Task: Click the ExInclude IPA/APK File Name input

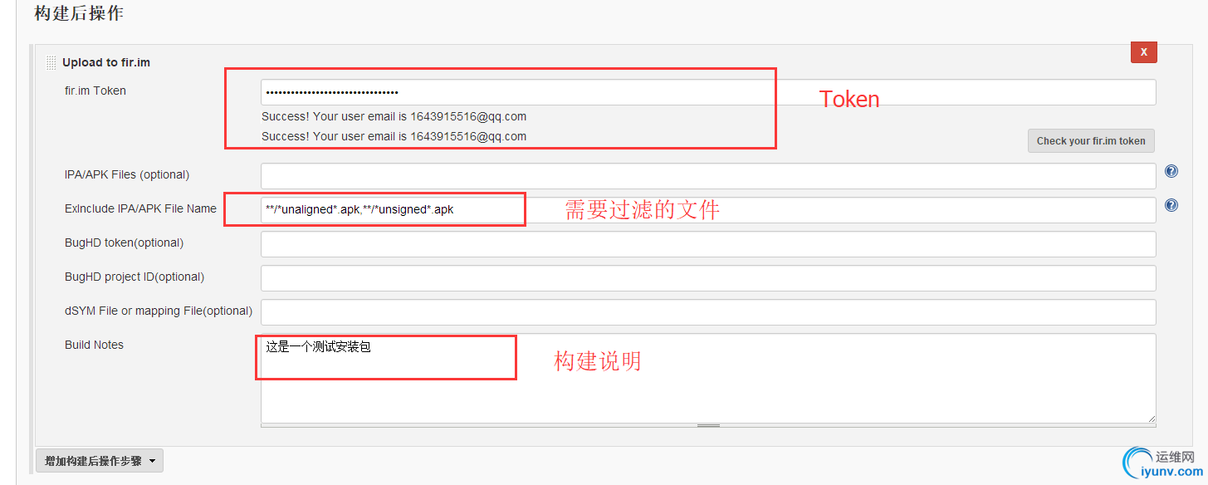Action: 708,210
